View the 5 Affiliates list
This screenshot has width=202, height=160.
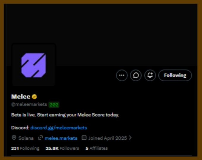click(97, 148)
